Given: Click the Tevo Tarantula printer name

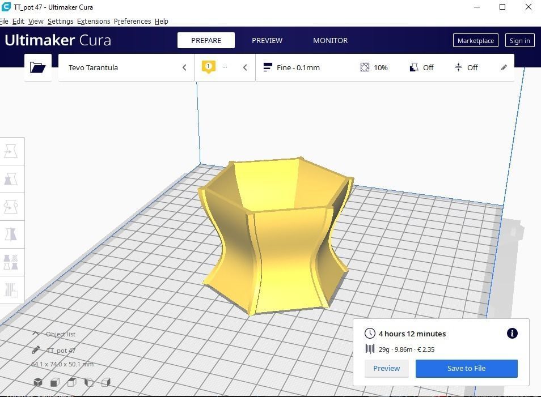Looking at the screenshot, I should point(93,67).
